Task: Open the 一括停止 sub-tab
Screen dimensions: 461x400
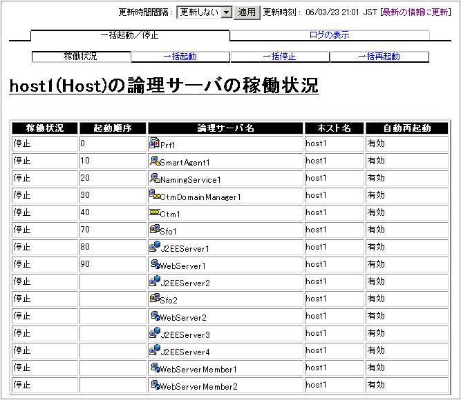Action: click(x=280, y=57)
